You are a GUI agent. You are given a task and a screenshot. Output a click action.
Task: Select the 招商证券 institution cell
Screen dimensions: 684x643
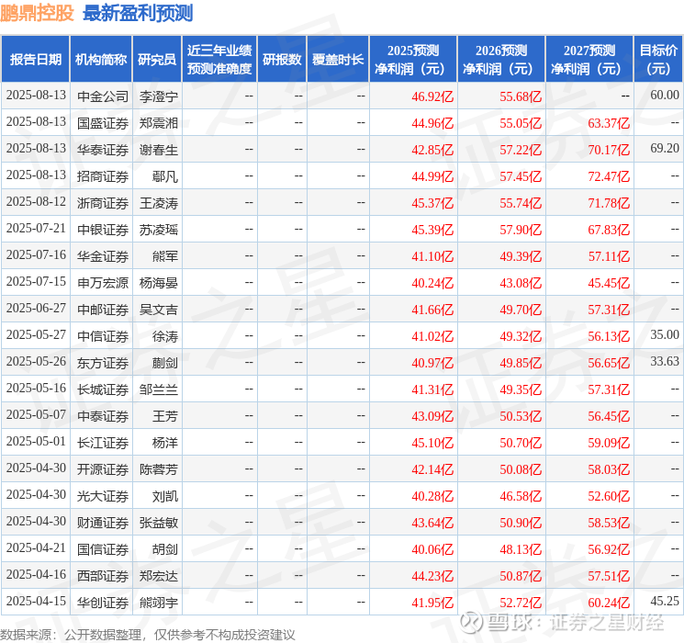click(103, 176)
